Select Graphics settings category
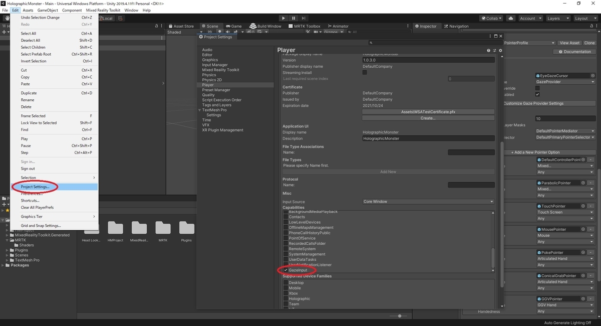The image size is (601, 326). point(210,60)
